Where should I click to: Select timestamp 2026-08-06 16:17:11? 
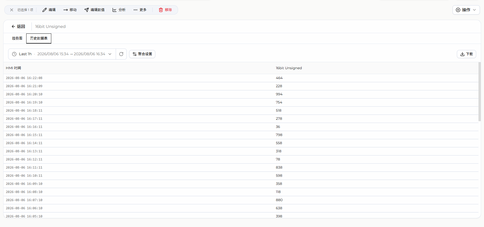pyautogui.click(x=24, y=119)
